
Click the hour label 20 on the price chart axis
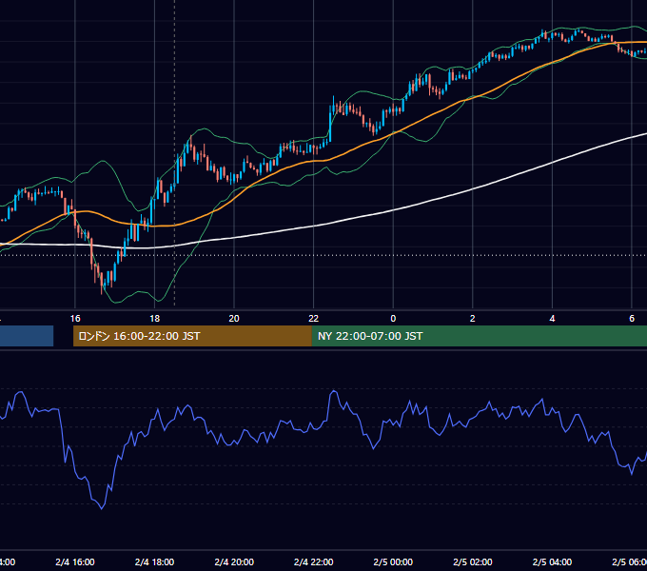(x=234, y=319)
